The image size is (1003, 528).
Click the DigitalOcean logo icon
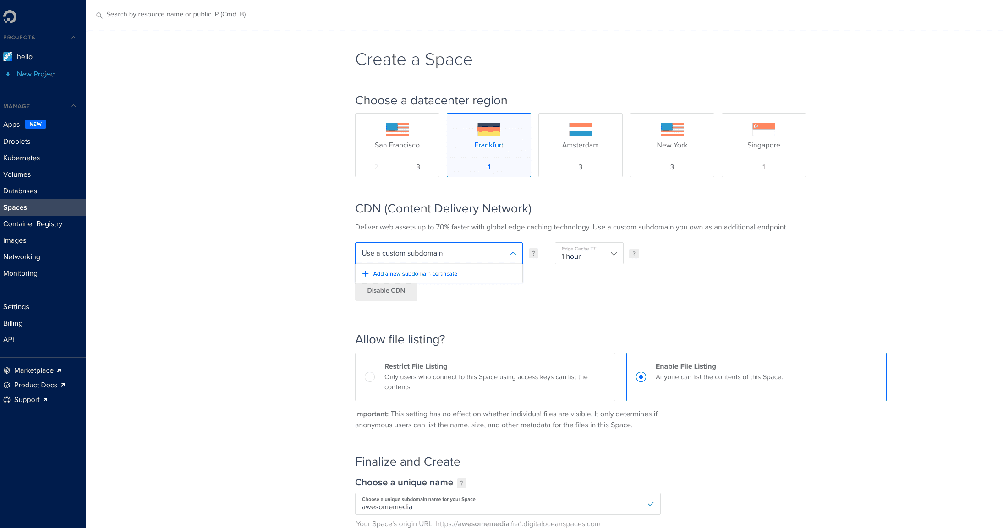(x=10, y=17)
